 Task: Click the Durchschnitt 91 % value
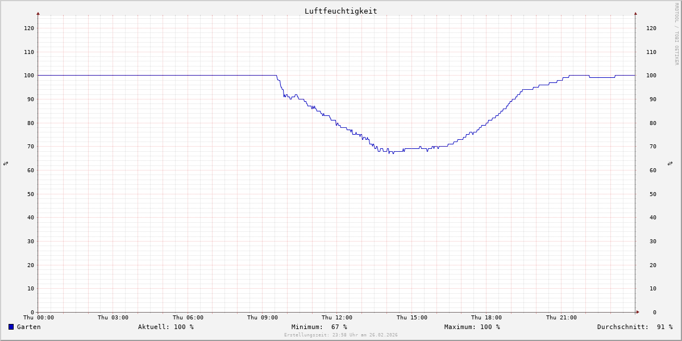(x=634, y=327)
